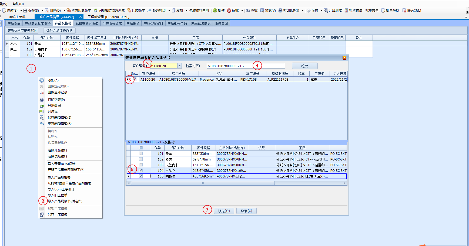Toggle Select checkbox for A1160-20 result row
The image size is (469, 246).
click(135, 80)
